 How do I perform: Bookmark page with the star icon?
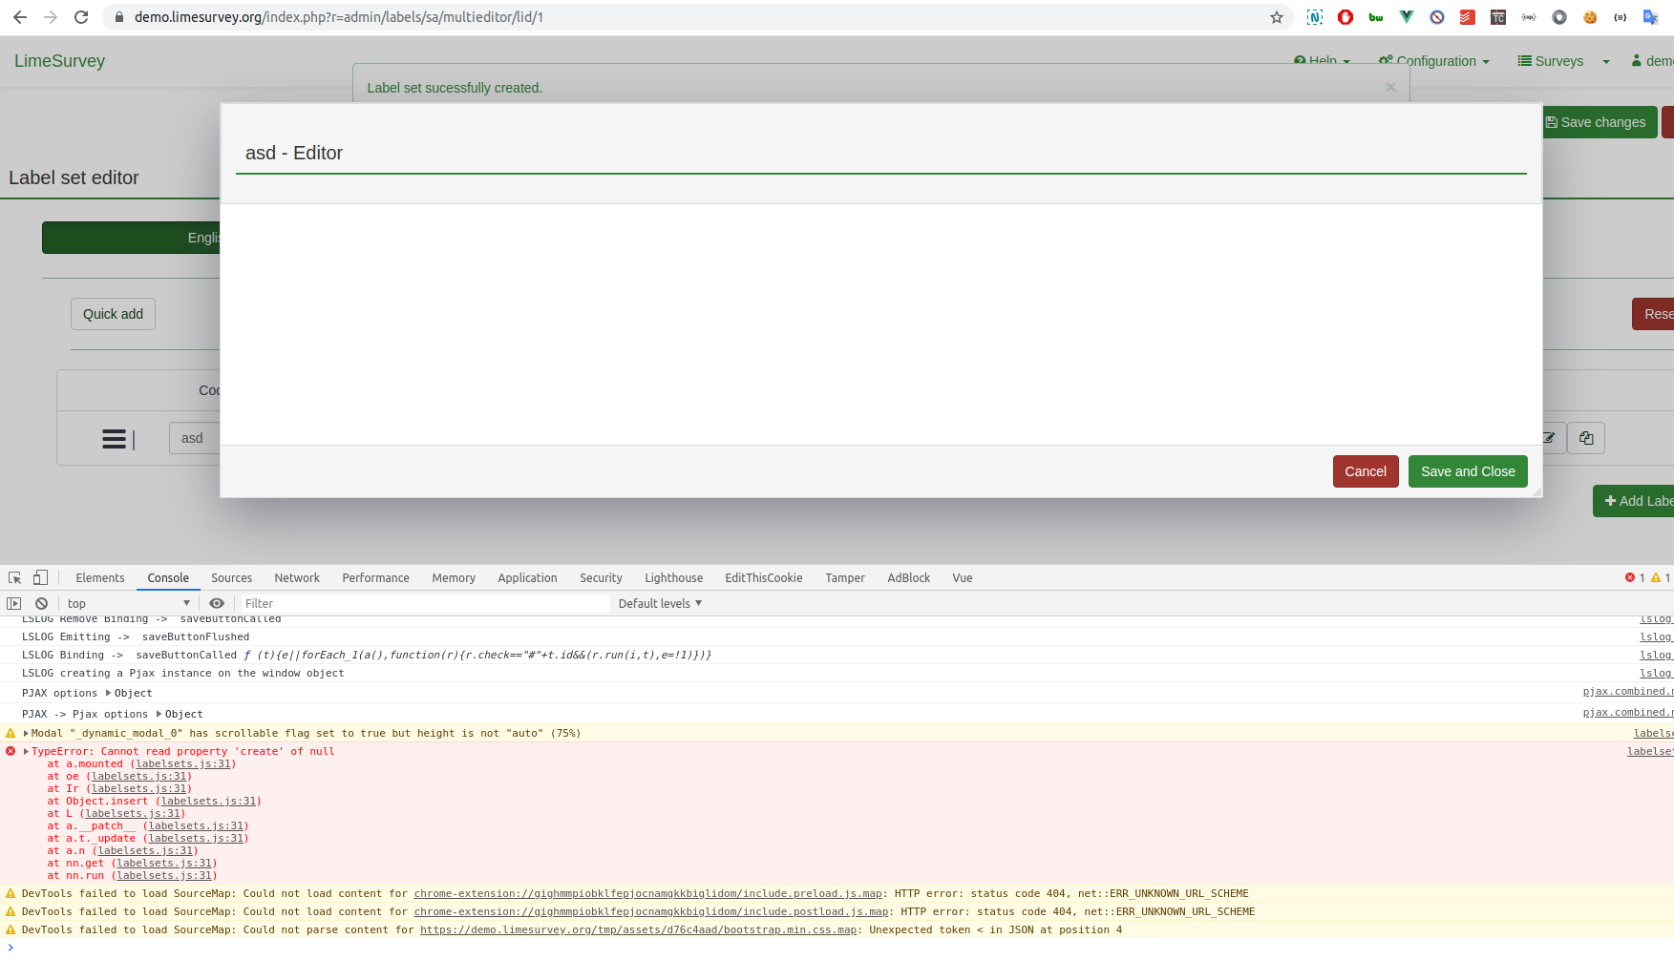[1276, 17]
